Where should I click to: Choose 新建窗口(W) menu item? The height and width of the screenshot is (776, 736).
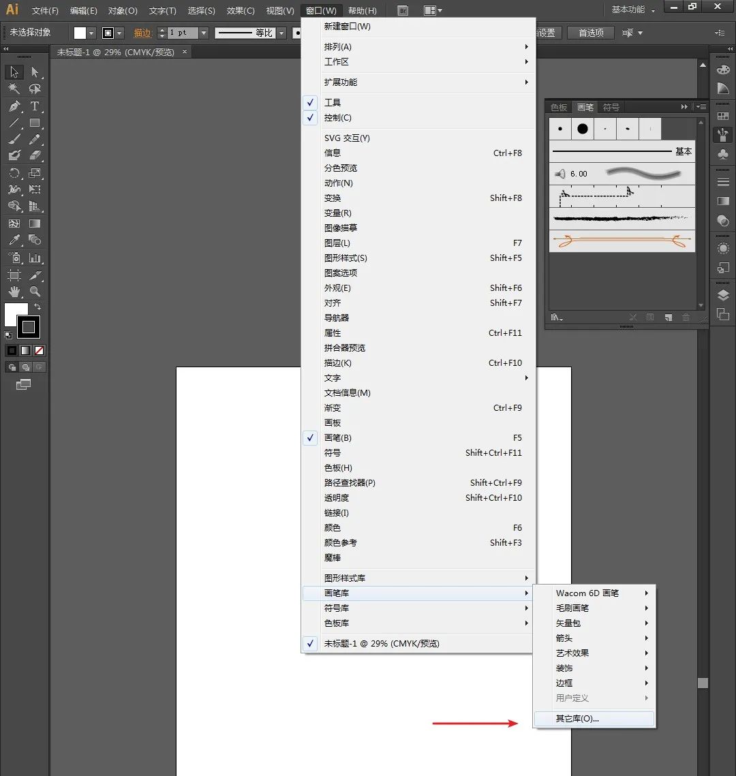point(418,26)
